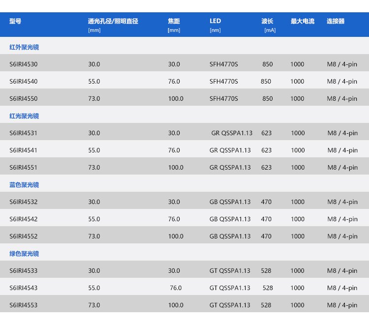Click model S6IRI4530 in the table
Viewport: 369px width, 325px height.
(23, 64)
